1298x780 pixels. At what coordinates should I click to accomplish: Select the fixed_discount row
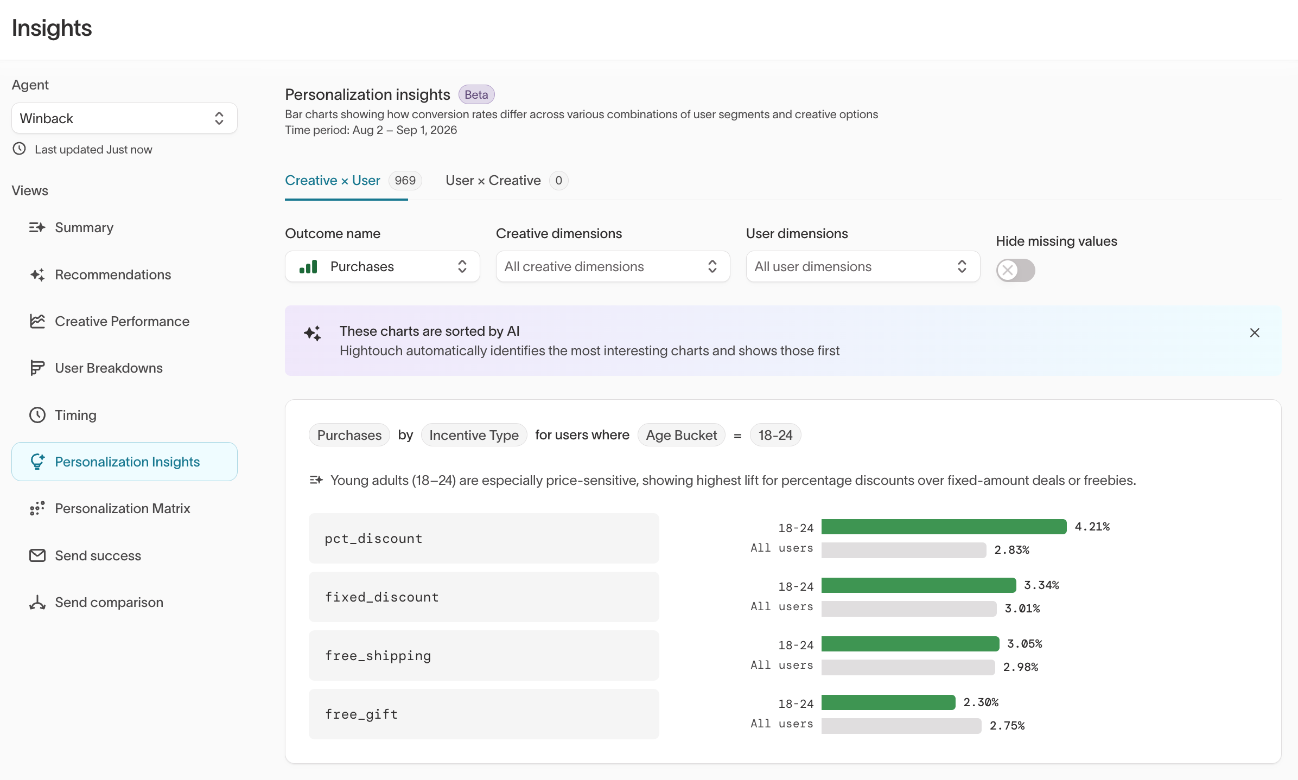(483, 597)
